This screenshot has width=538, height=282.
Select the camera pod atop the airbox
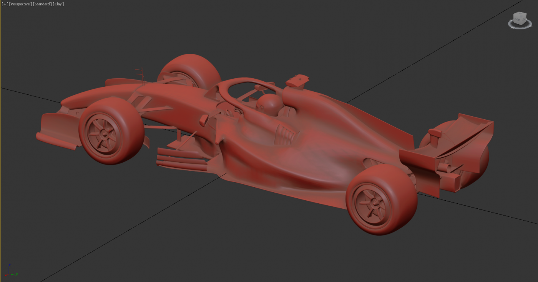tap(297, 80)
